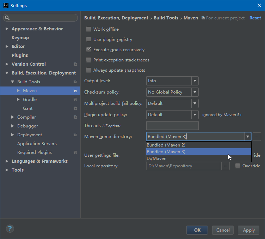The height and width of the screenshot is (239, 265).
Task: Expand the Debugger node arrow
Action: point(12,126)
